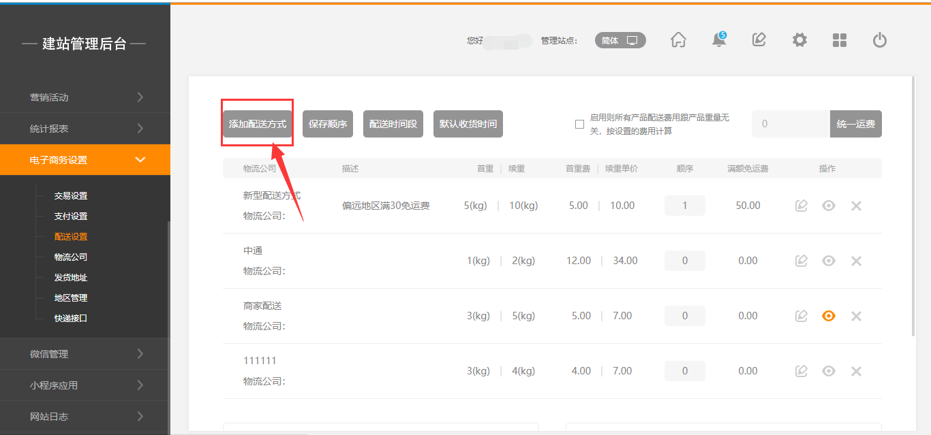Screen dimensions: 931x435
Task: Open 物流公司 in the sidebar submenu
Action: [71, 257]
